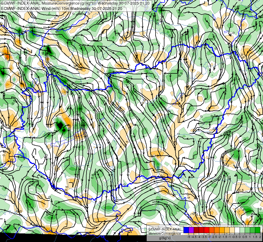263x242 pixels.
Task: Click the -1 legend tick label
Action: tap(229, 237)
